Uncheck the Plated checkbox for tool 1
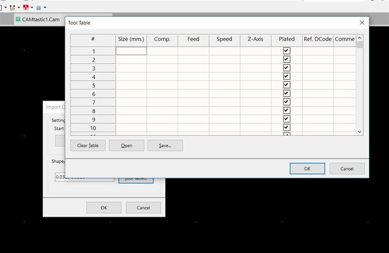 [287, 51]
